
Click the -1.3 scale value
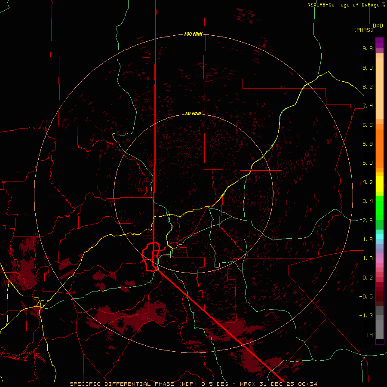(366, 316)
